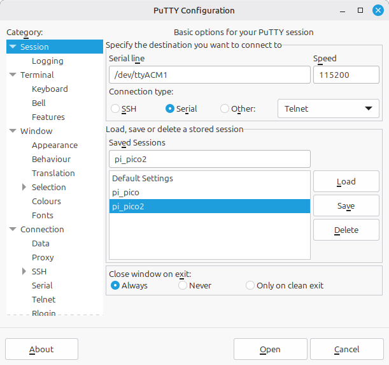Click the About button

41,349
